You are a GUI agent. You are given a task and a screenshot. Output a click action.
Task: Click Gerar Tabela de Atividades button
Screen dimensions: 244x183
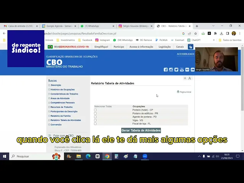(141, 130)
